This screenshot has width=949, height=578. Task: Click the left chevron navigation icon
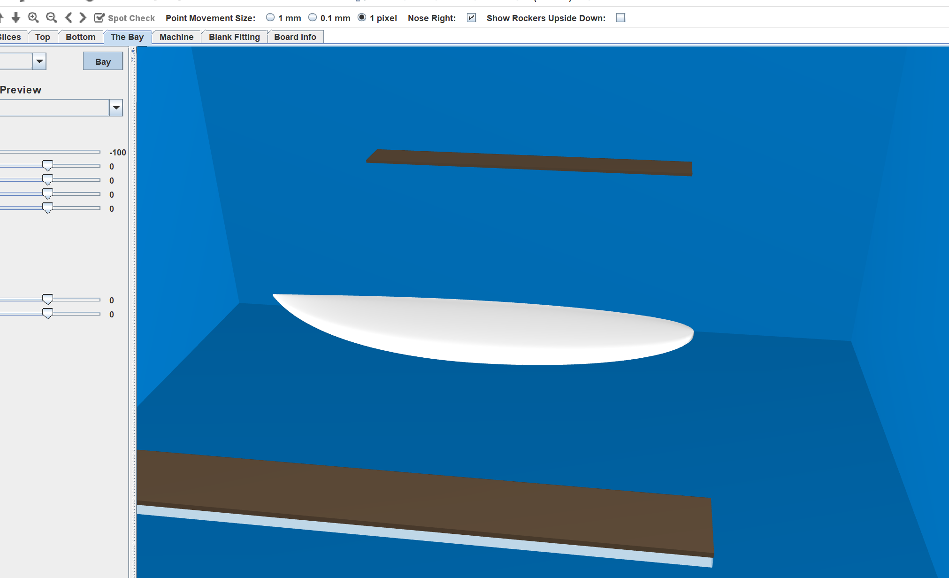pyautogui.click(x=69, y=17)
